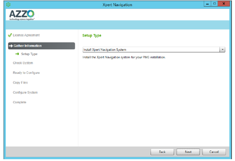235x161 pixels.
Task: Select the Configure System step
Action: (25, 92)
